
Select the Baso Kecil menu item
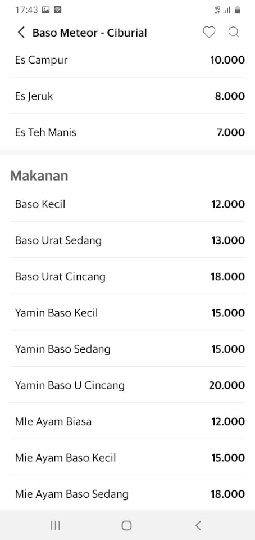point(128,204)
